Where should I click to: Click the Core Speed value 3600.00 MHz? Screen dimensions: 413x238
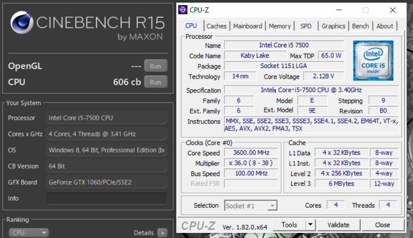[251, 153]
